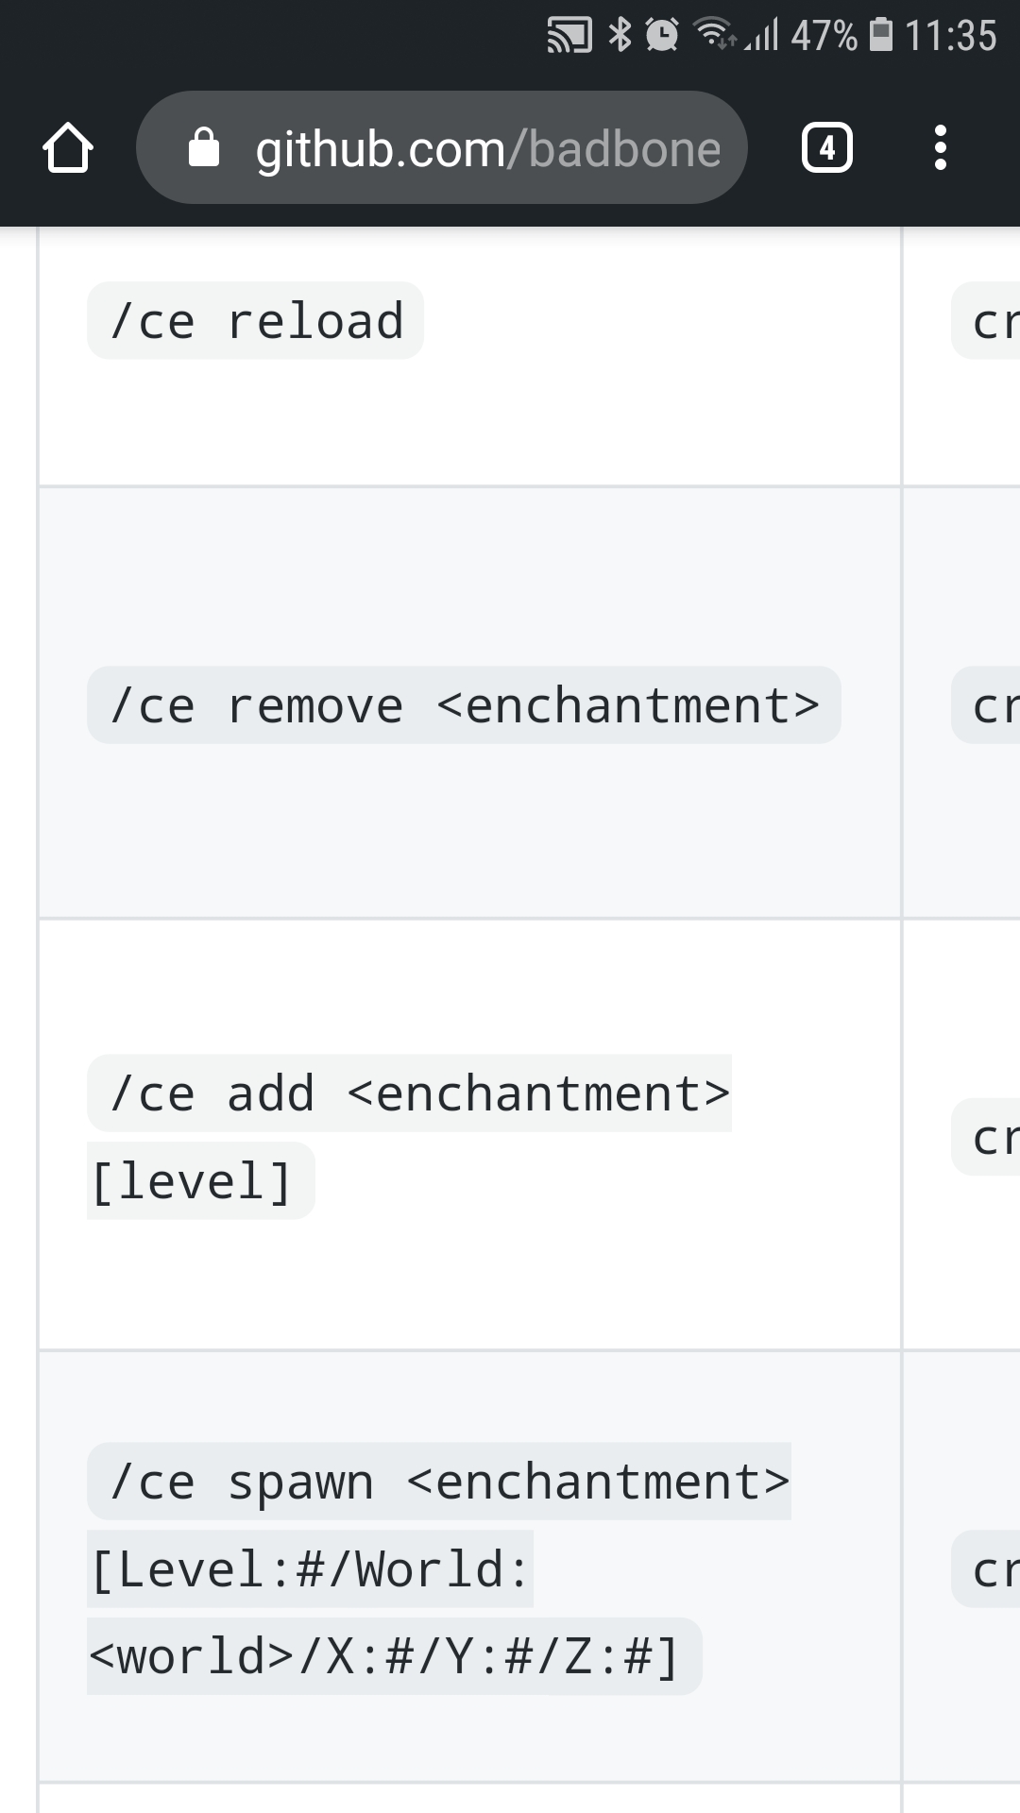1020x1813 pixels.
Task: Tap the Wi-Fi status icon
Action: pyautogui.click(x=715, y=36)
